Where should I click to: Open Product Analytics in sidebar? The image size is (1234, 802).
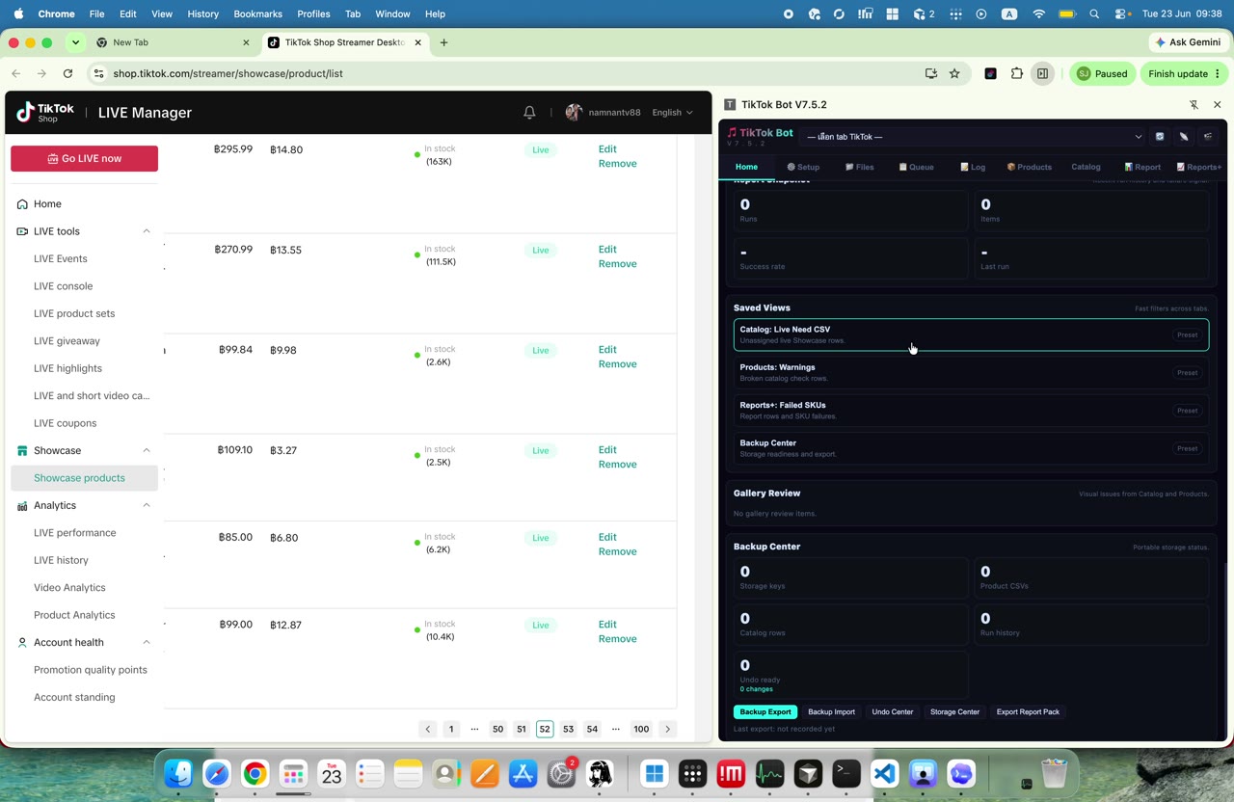(74, 615)
